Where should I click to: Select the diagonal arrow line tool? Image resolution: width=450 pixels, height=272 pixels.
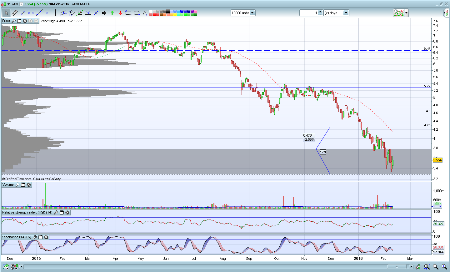96,13
